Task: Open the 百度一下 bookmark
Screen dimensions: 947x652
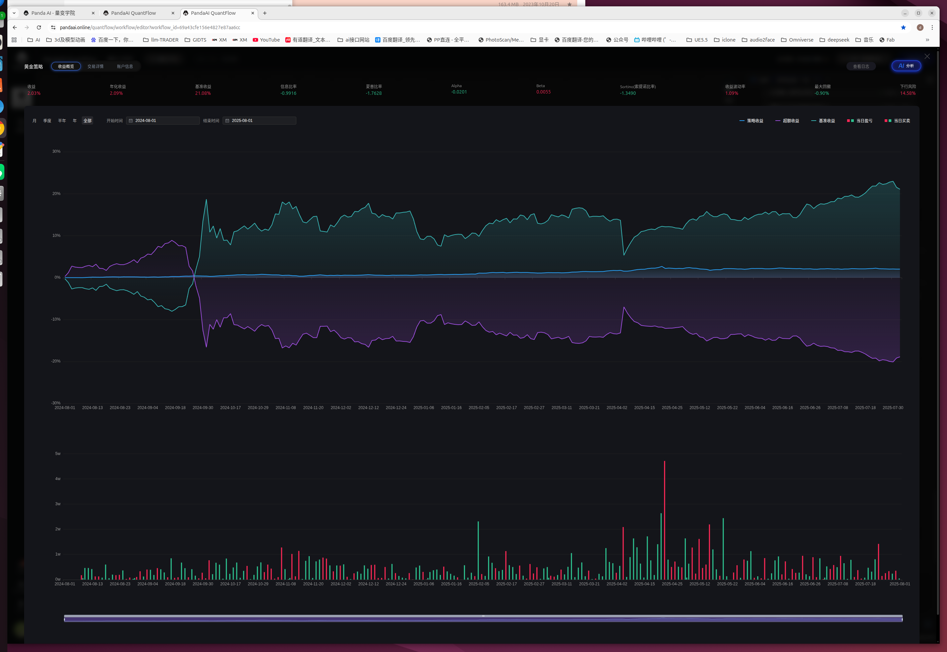Action: pos(112,40)
